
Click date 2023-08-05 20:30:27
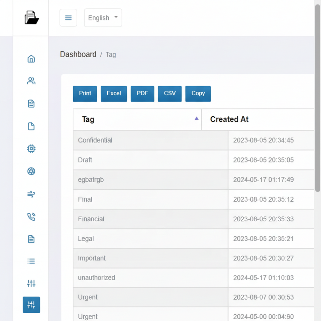click(x=263, y=258)
